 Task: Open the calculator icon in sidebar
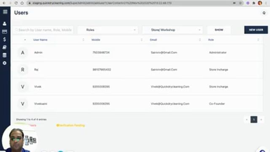point(5,55)
